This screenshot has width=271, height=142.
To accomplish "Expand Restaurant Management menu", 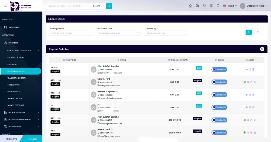I will click(x=38, y=119).
